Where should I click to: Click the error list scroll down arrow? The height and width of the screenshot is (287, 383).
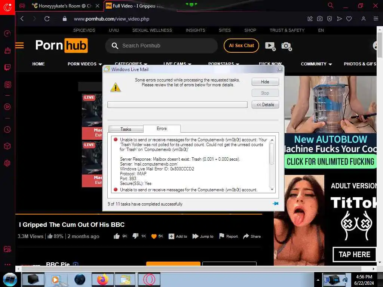click(272, 189)
